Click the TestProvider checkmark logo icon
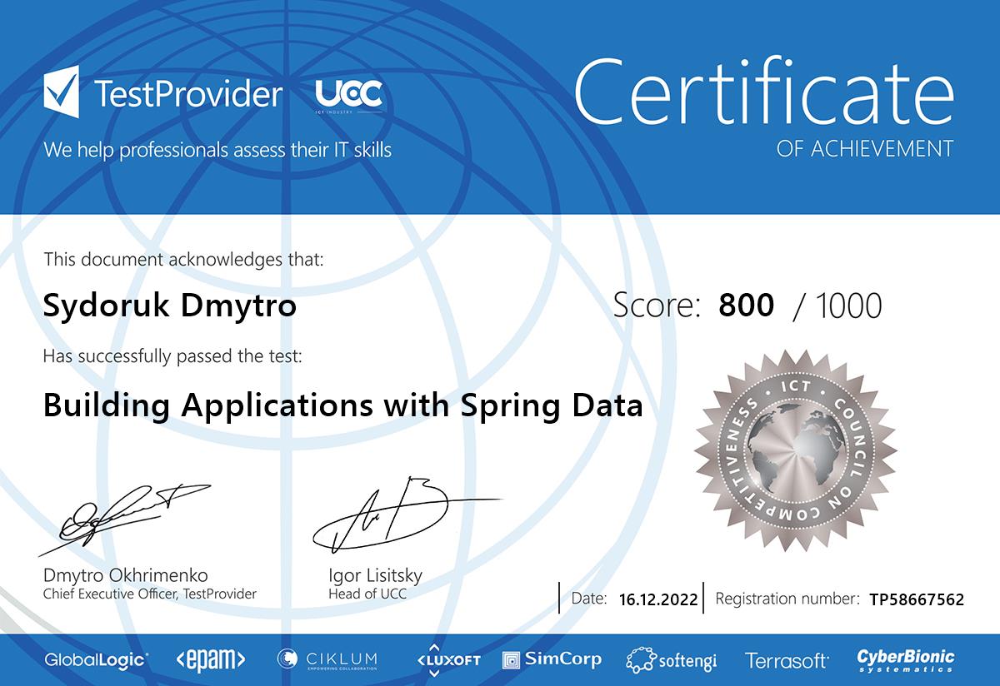Image resolution: width=1000 pixels, height=686 pixels. click(x=62, y=92)
